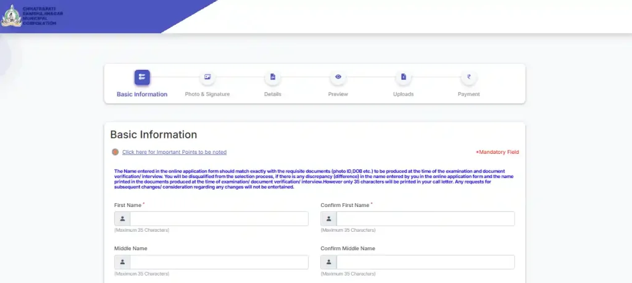Image resolution: width=632 pixels, height=283 pixels.
Task: Focus the First Name input field
Action: pyautogui.click(x=218, y=219)
